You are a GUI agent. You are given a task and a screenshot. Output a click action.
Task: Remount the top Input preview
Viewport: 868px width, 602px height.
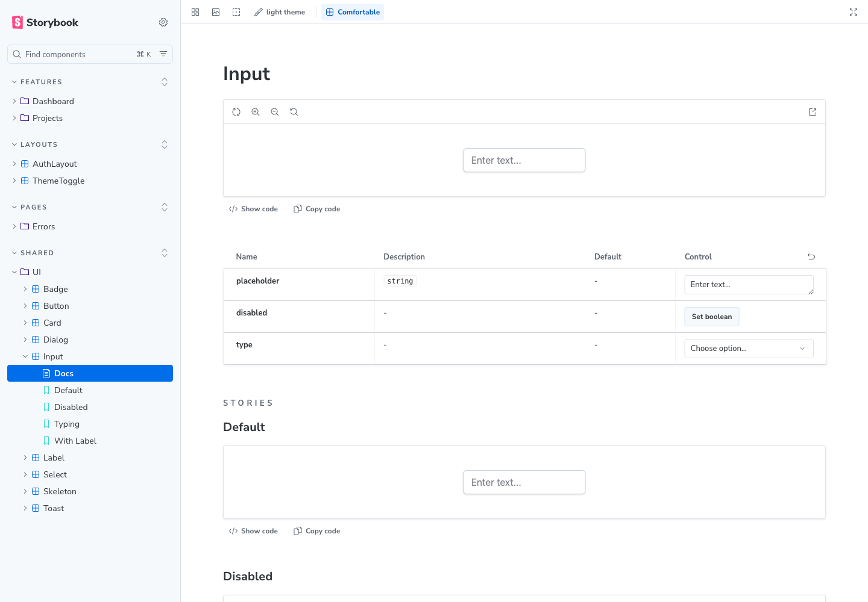236,112
